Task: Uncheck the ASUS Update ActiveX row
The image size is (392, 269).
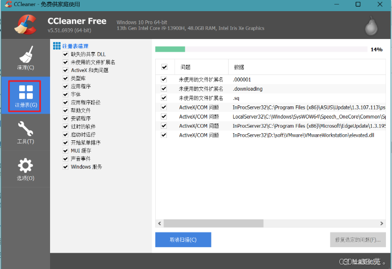Action: click(164, 107)
